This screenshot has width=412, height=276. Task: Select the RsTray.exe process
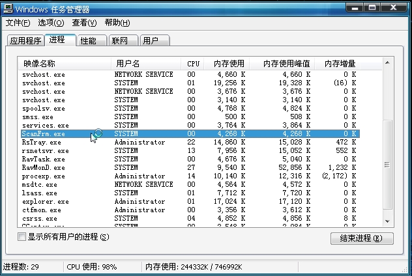pyautogui.click(x=190, y=142)
